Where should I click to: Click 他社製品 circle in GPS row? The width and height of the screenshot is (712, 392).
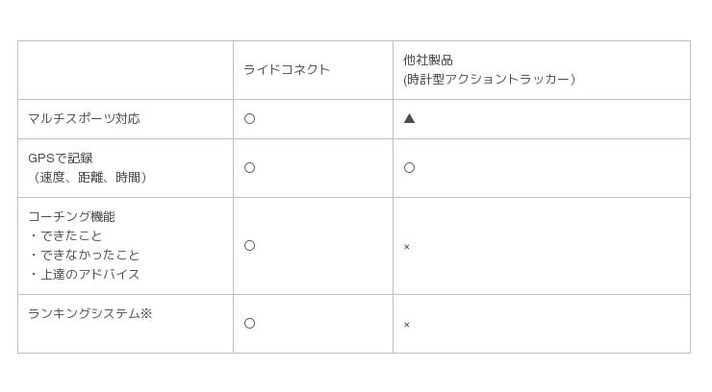409,168
